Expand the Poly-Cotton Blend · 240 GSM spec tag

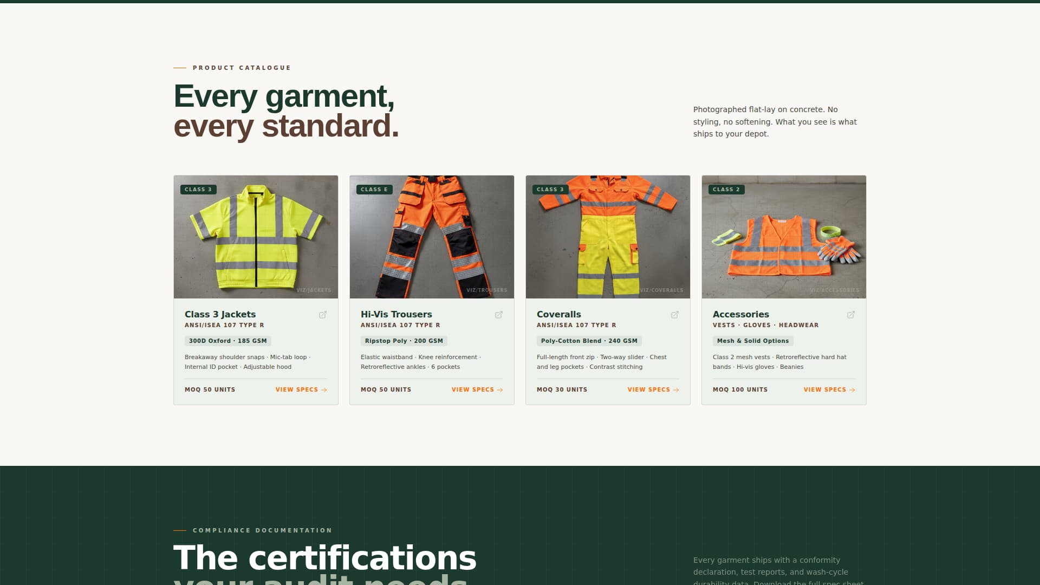(589, 341)
